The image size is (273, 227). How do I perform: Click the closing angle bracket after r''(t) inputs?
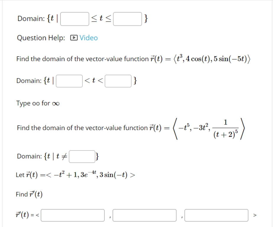pos(255,215)
